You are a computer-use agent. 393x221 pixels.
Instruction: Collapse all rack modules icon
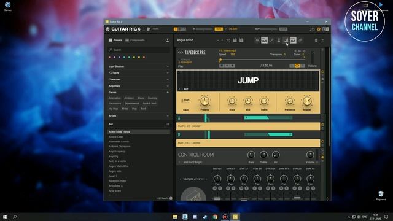[322, 40]
